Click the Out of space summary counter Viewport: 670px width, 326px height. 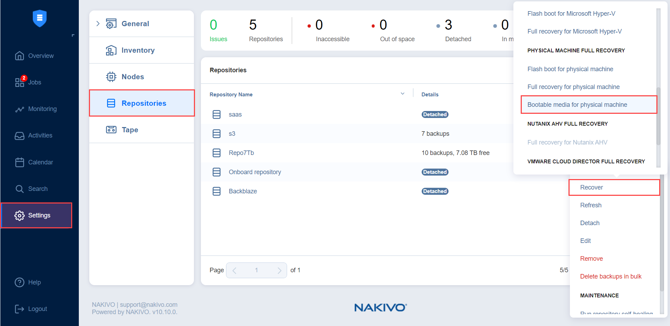click(393, 31)
